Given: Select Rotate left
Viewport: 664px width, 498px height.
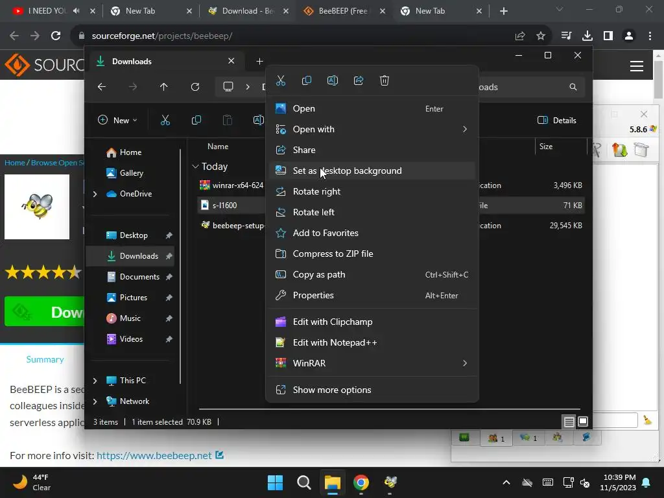Looking at the screenshot, I should coord(372,212).
